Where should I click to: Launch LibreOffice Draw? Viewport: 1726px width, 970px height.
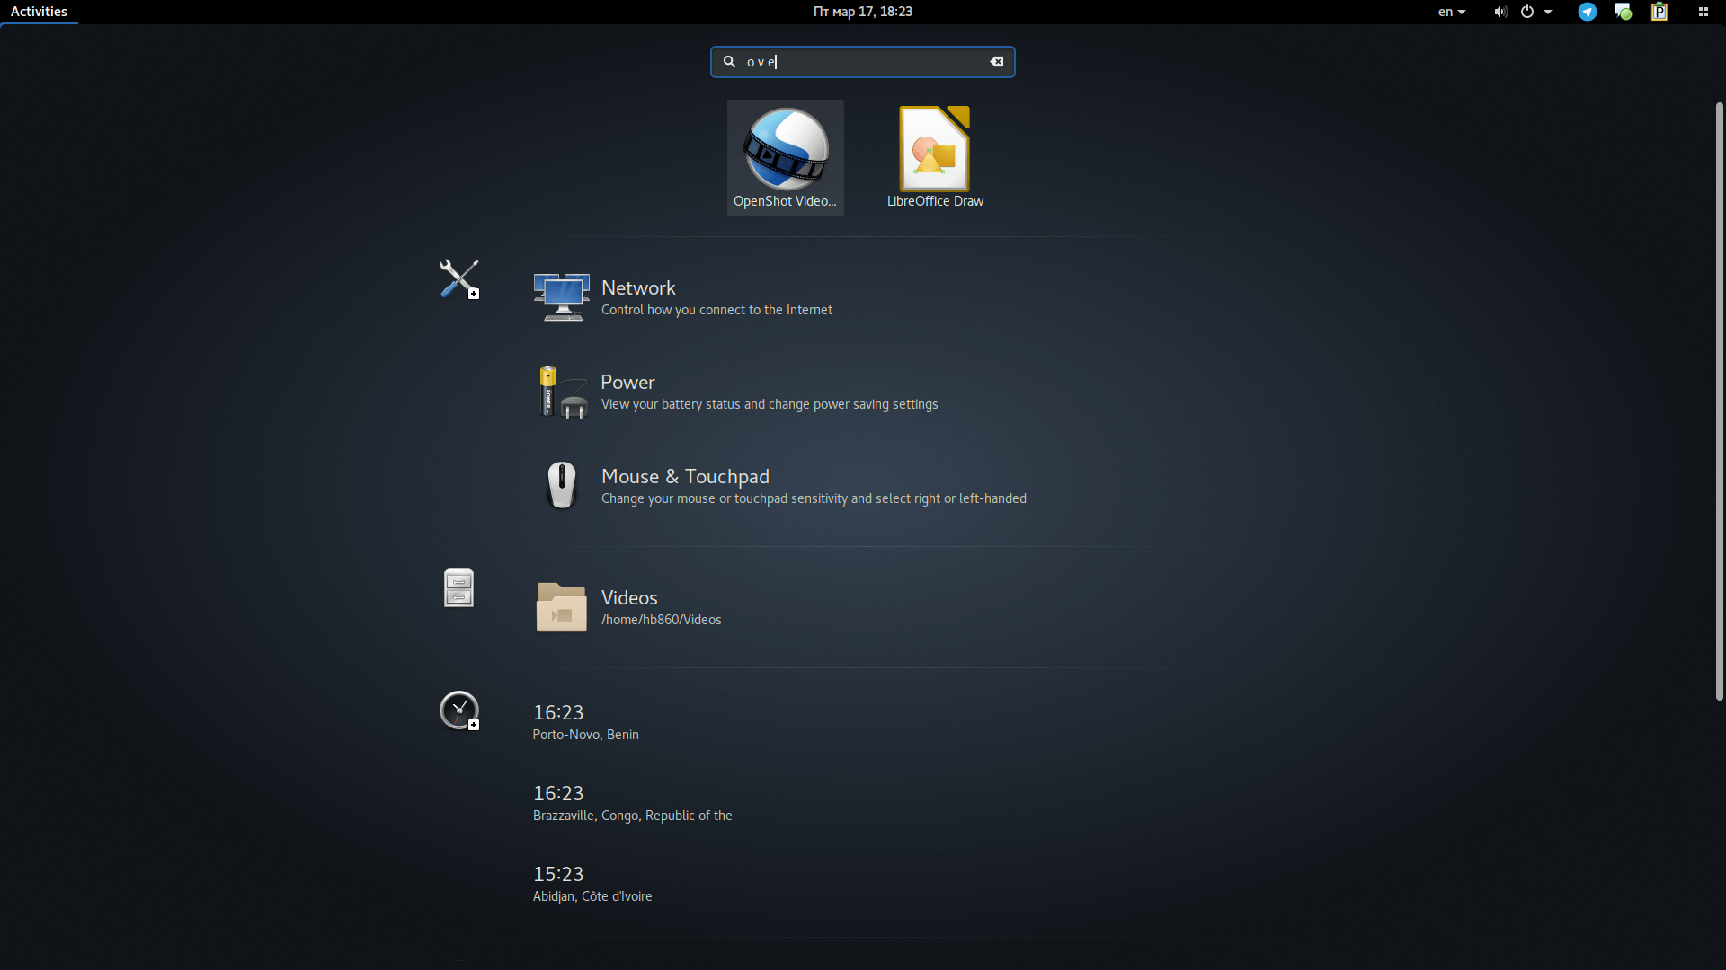click(x=934, y=157)
